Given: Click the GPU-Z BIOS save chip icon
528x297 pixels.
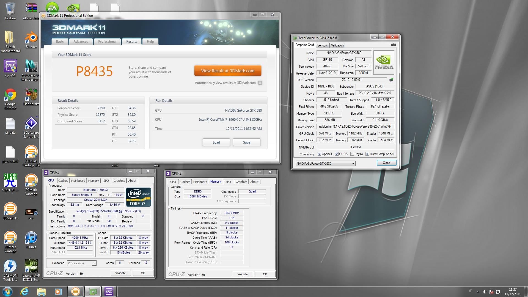Looking at the screenshot, I should point(391,80).
